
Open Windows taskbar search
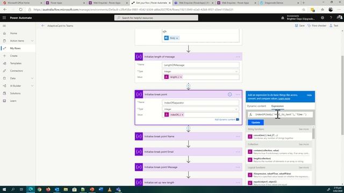tap(13, 189)
